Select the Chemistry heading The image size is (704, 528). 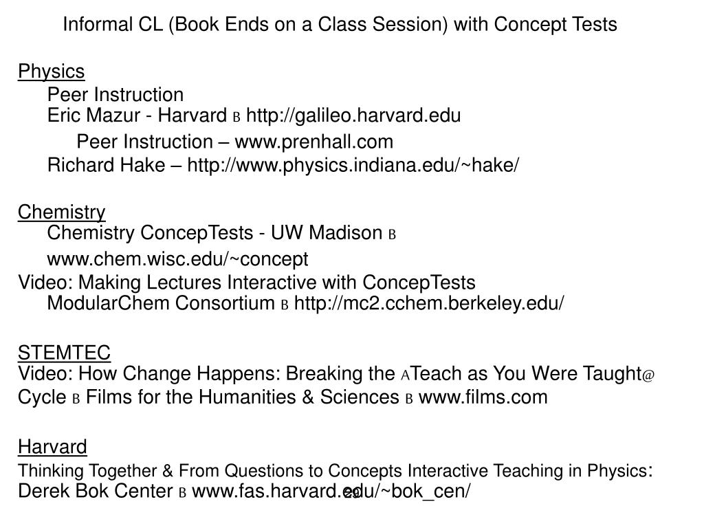[61, 212]
